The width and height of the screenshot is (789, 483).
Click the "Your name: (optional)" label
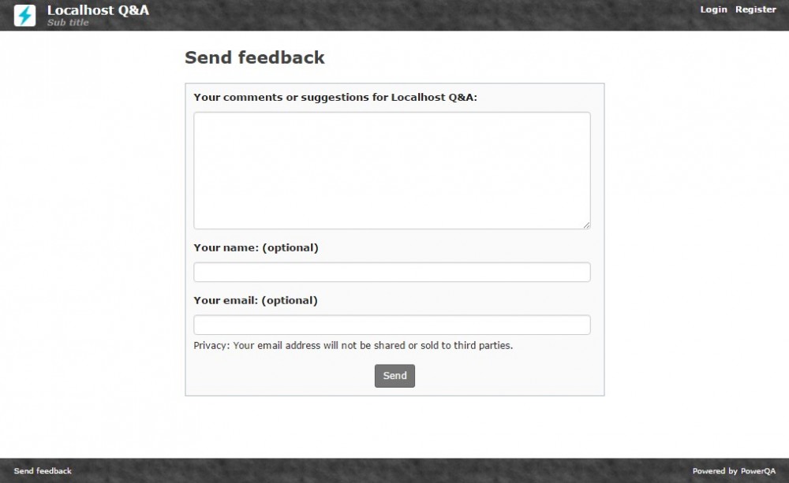pyautogui.click(x=256, y=247)
